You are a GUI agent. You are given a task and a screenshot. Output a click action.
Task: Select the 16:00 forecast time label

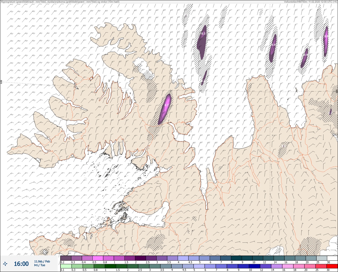pyautogui.click(x=21, y=264)
